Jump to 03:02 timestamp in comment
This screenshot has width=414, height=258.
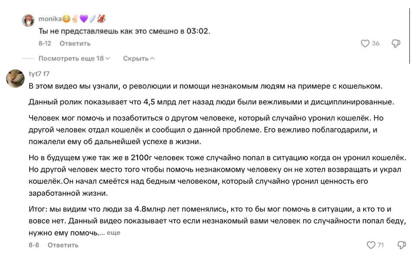pos(197,31)
